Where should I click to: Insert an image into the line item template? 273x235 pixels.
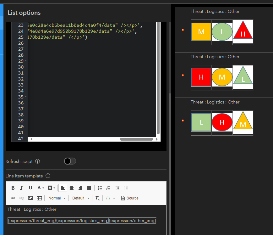(x=30, y=198)
